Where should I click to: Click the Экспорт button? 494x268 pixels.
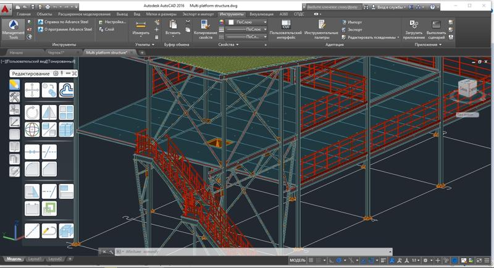point(352,30)
